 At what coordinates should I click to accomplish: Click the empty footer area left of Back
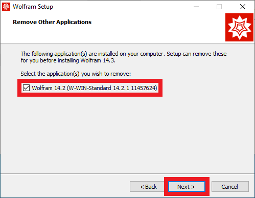(65, 186)
